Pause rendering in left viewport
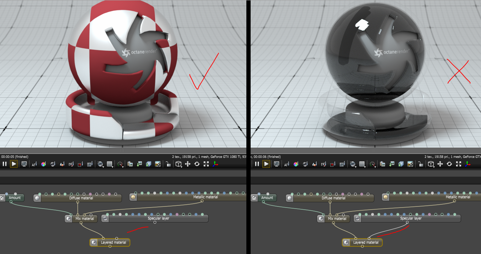This screenshot has height=254, width=481. pyautogui.click(x=5, y=164)
